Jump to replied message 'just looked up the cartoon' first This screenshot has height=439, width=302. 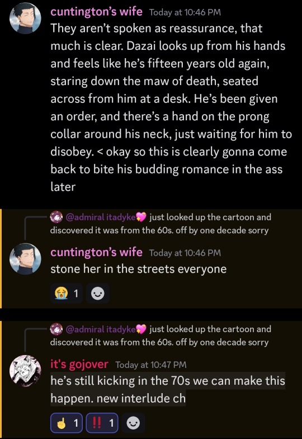tap(159, 224)
